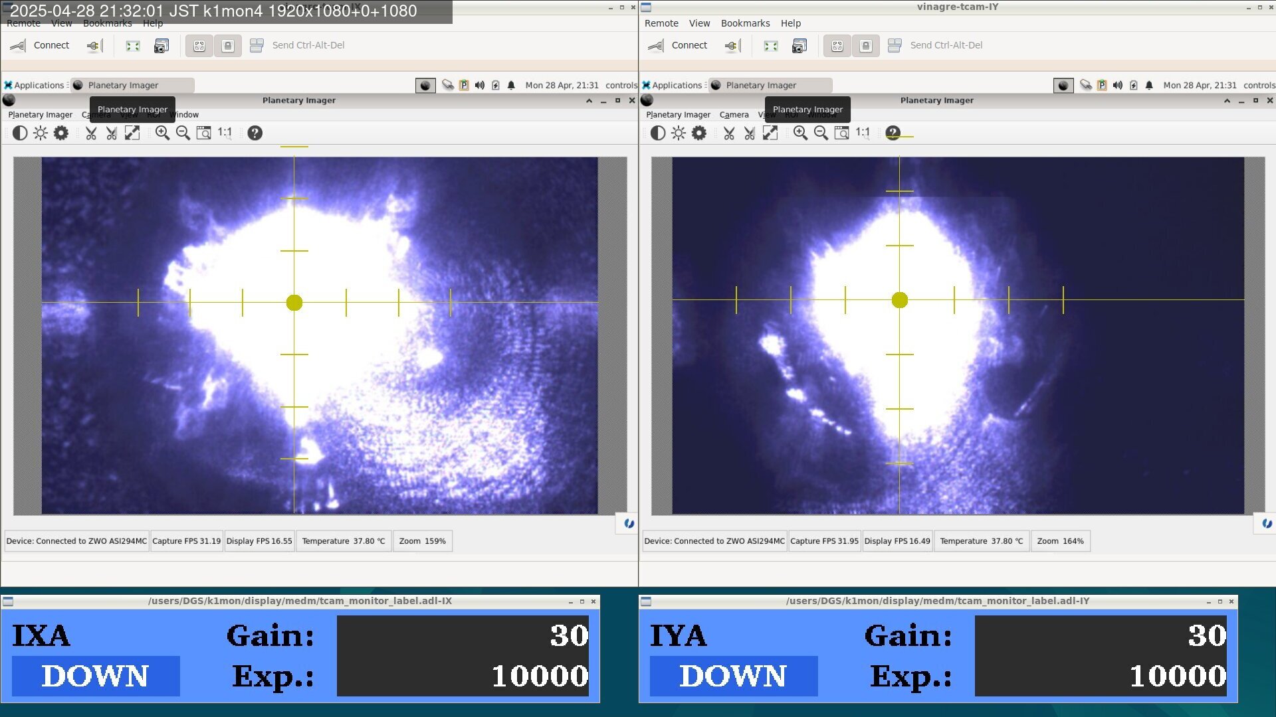Click the clear-ROI scissors icon in right imager

click(750, 133)
